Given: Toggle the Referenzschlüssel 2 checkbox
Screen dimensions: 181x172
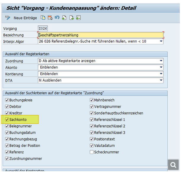Looking at the screenshot, I should (x=92, y=126).
